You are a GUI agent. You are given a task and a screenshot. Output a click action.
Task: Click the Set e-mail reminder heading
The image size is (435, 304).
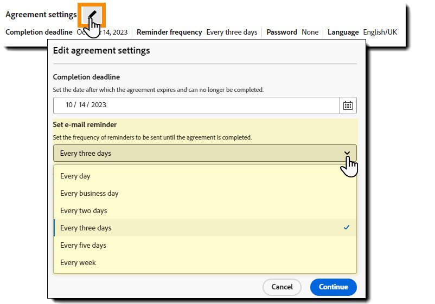click(85, 125)
